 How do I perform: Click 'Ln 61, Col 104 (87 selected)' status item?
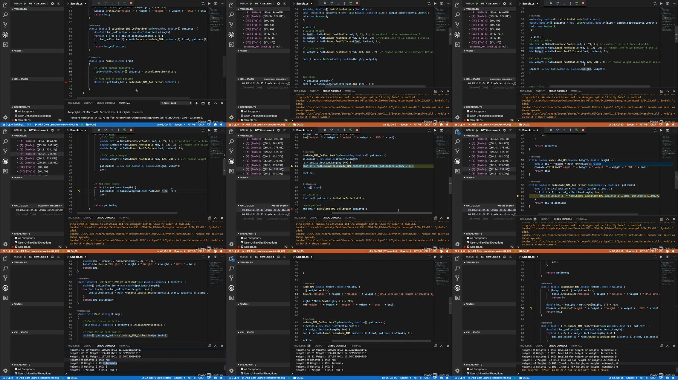[382, 251]
